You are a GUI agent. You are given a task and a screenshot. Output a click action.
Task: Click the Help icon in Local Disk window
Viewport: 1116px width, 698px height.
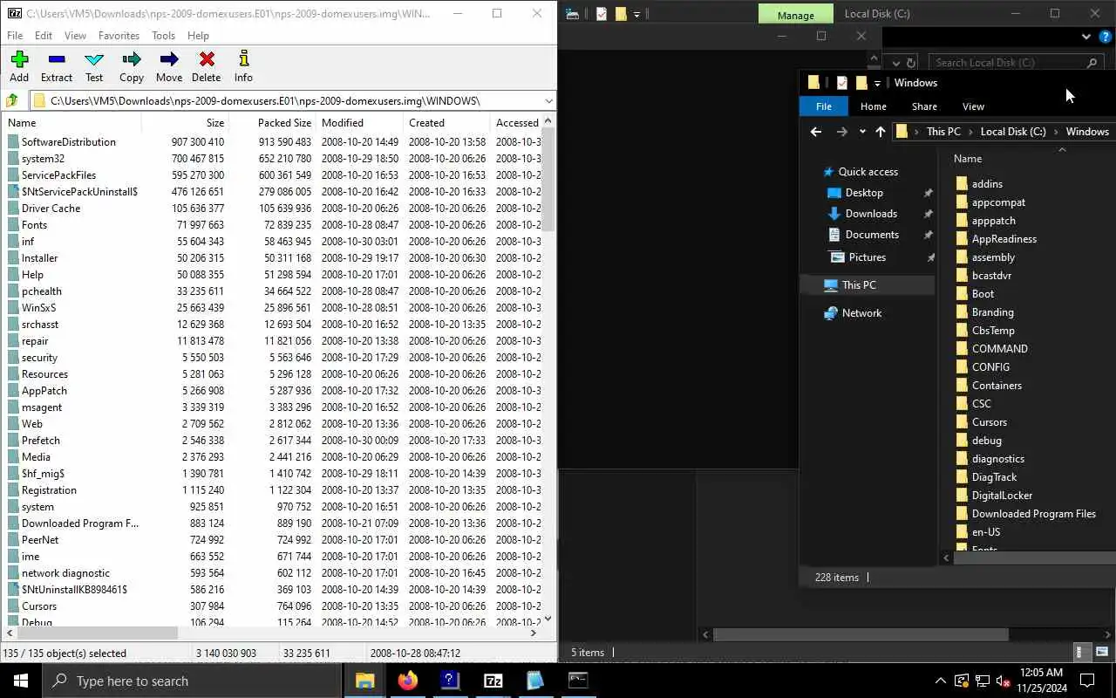[1105, 37]
